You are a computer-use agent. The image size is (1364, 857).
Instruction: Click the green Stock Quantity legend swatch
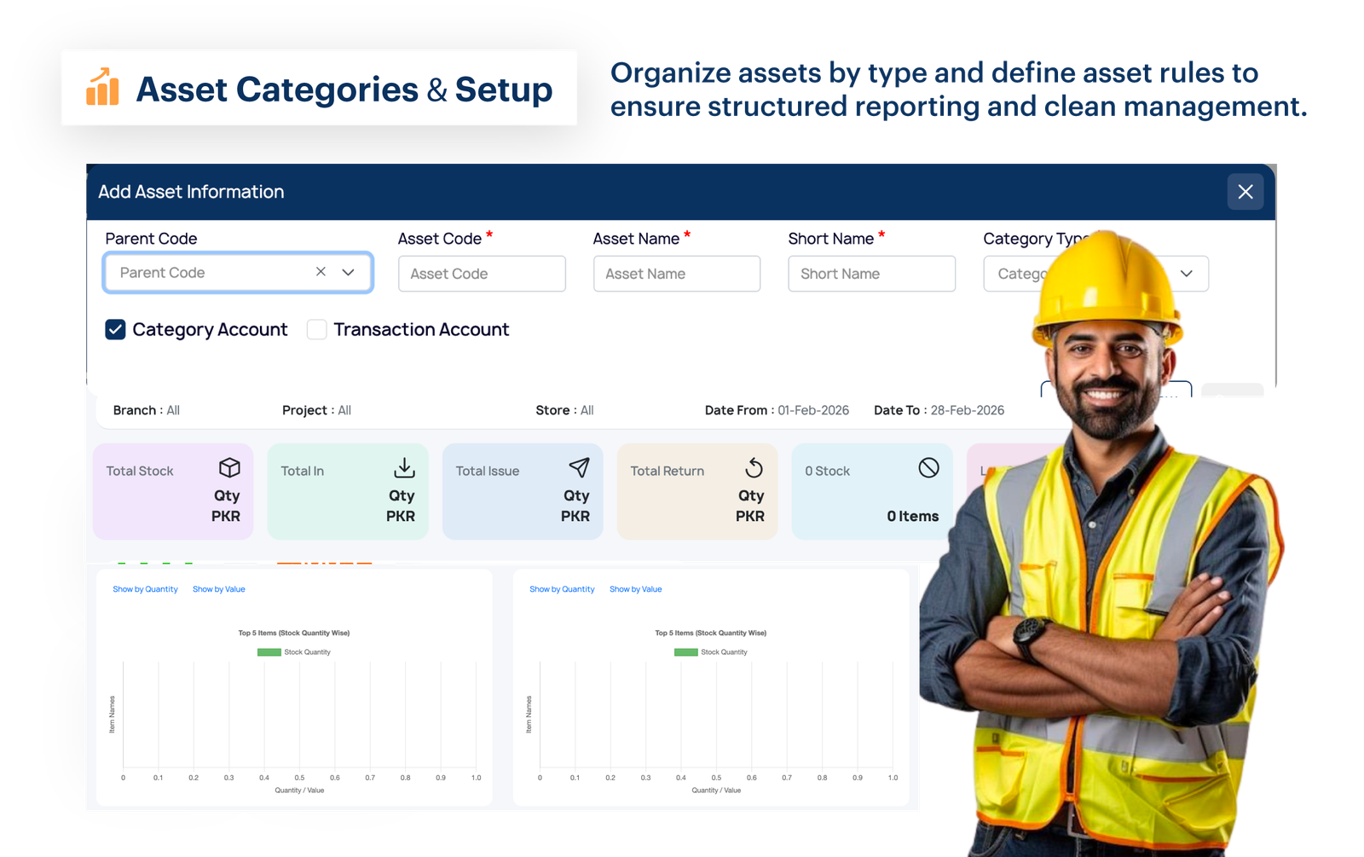click(268, 651)
